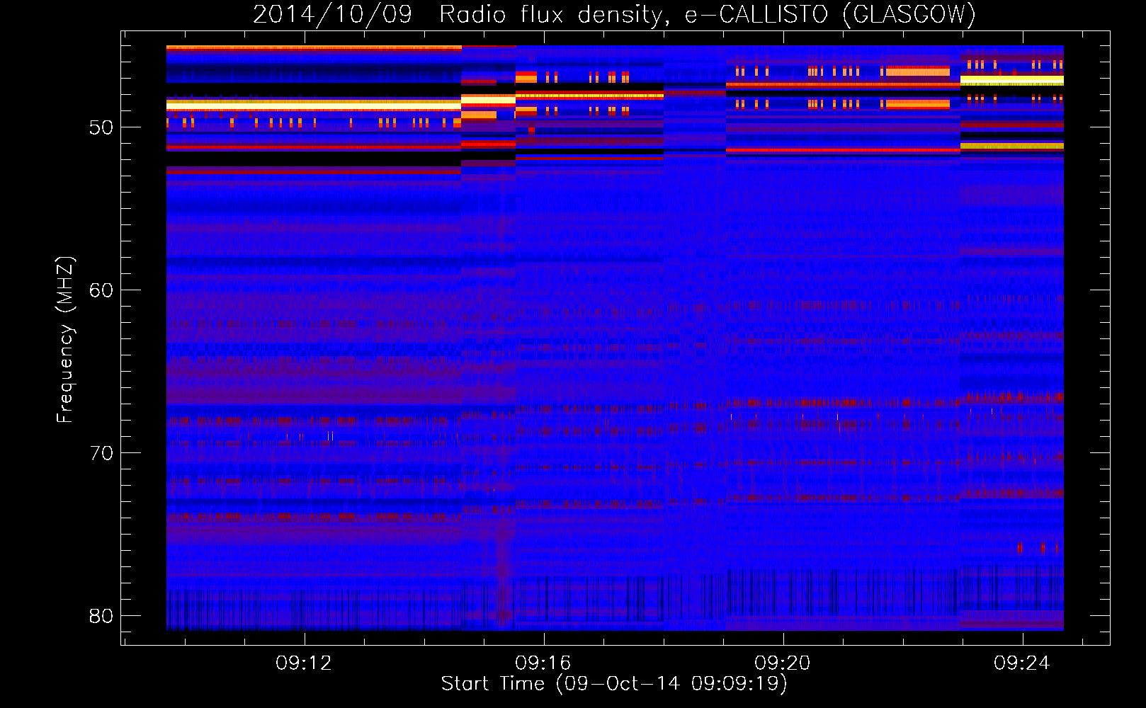Click the 50 frequency tick label
Image resolution: width=1146 pixels, height=708 pixels.
(101, 128)
